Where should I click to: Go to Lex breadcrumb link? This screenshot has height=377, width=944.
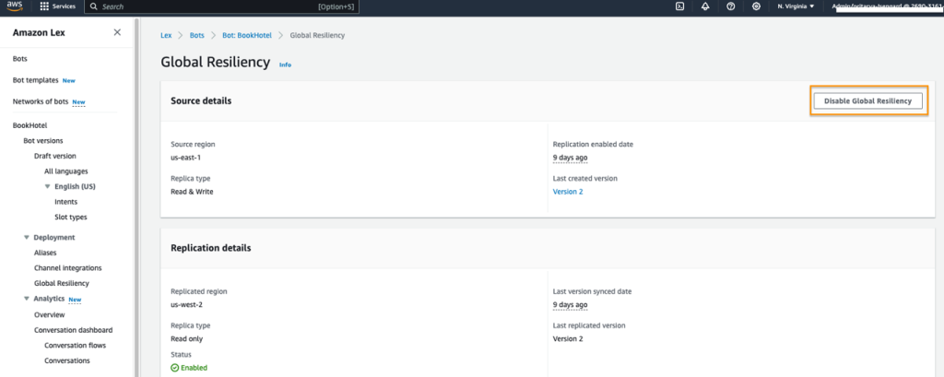[x=166, y=36]
